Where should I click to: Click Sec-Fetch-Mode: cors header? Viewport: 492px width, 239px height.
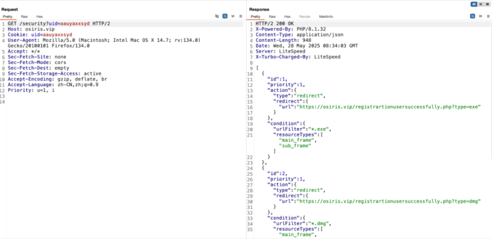click(37, 62)
